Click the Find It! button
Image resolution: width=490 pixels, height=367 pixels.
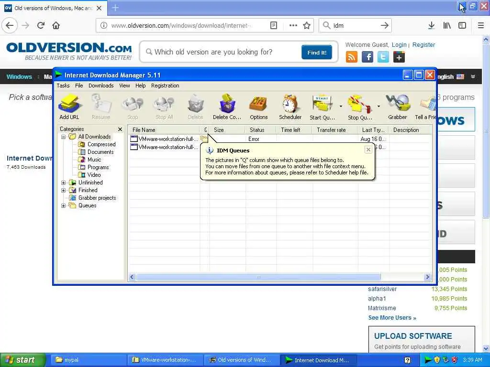click(x=317, y=52)
